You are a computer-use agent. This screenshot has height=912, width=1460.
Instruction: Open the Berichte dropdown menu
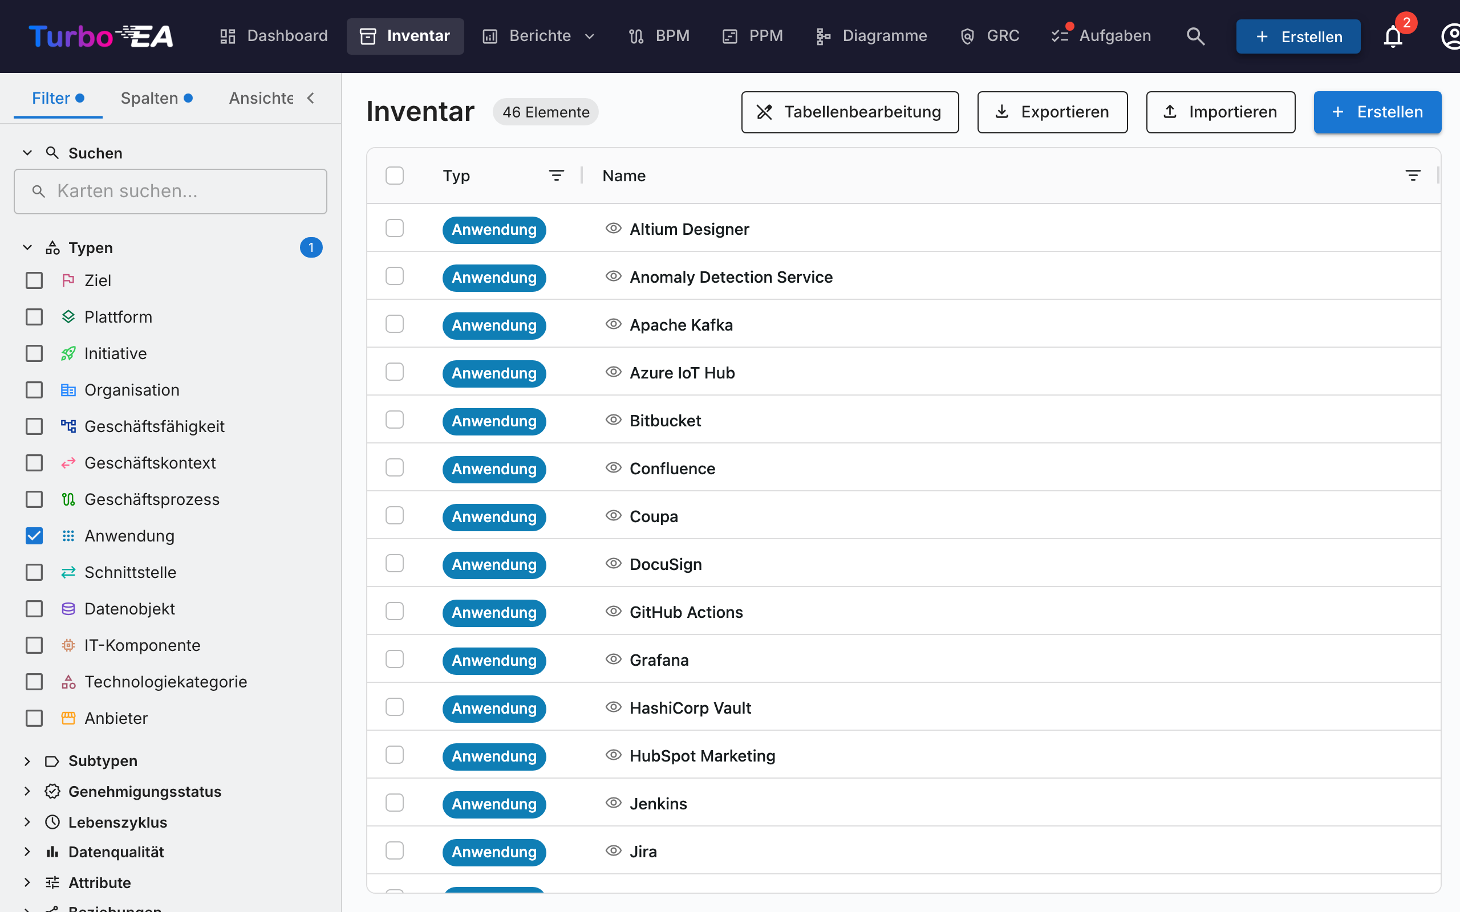pyautogui.click(x=539, y=36)
